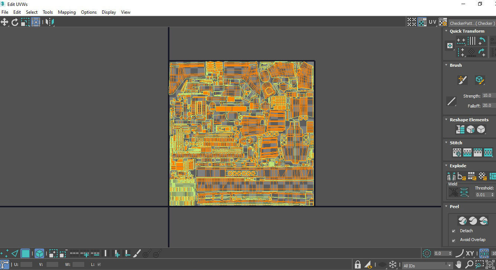The image size is (496, 270).
Task: Click the Freeze Selected snowflake icon
Action: pos(393,265)
